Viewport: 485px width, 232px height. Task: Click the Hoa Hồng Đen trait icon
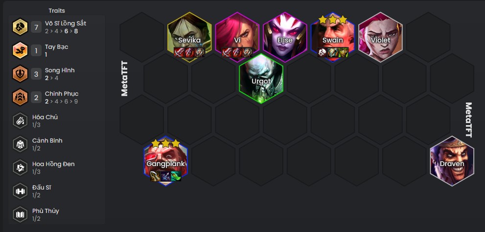click(20, 168)
